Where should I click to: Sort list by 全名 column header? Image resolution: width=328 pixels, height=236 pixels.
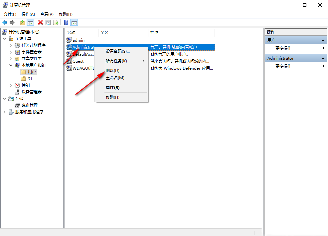pyautogui.click(x=123, y=32)
